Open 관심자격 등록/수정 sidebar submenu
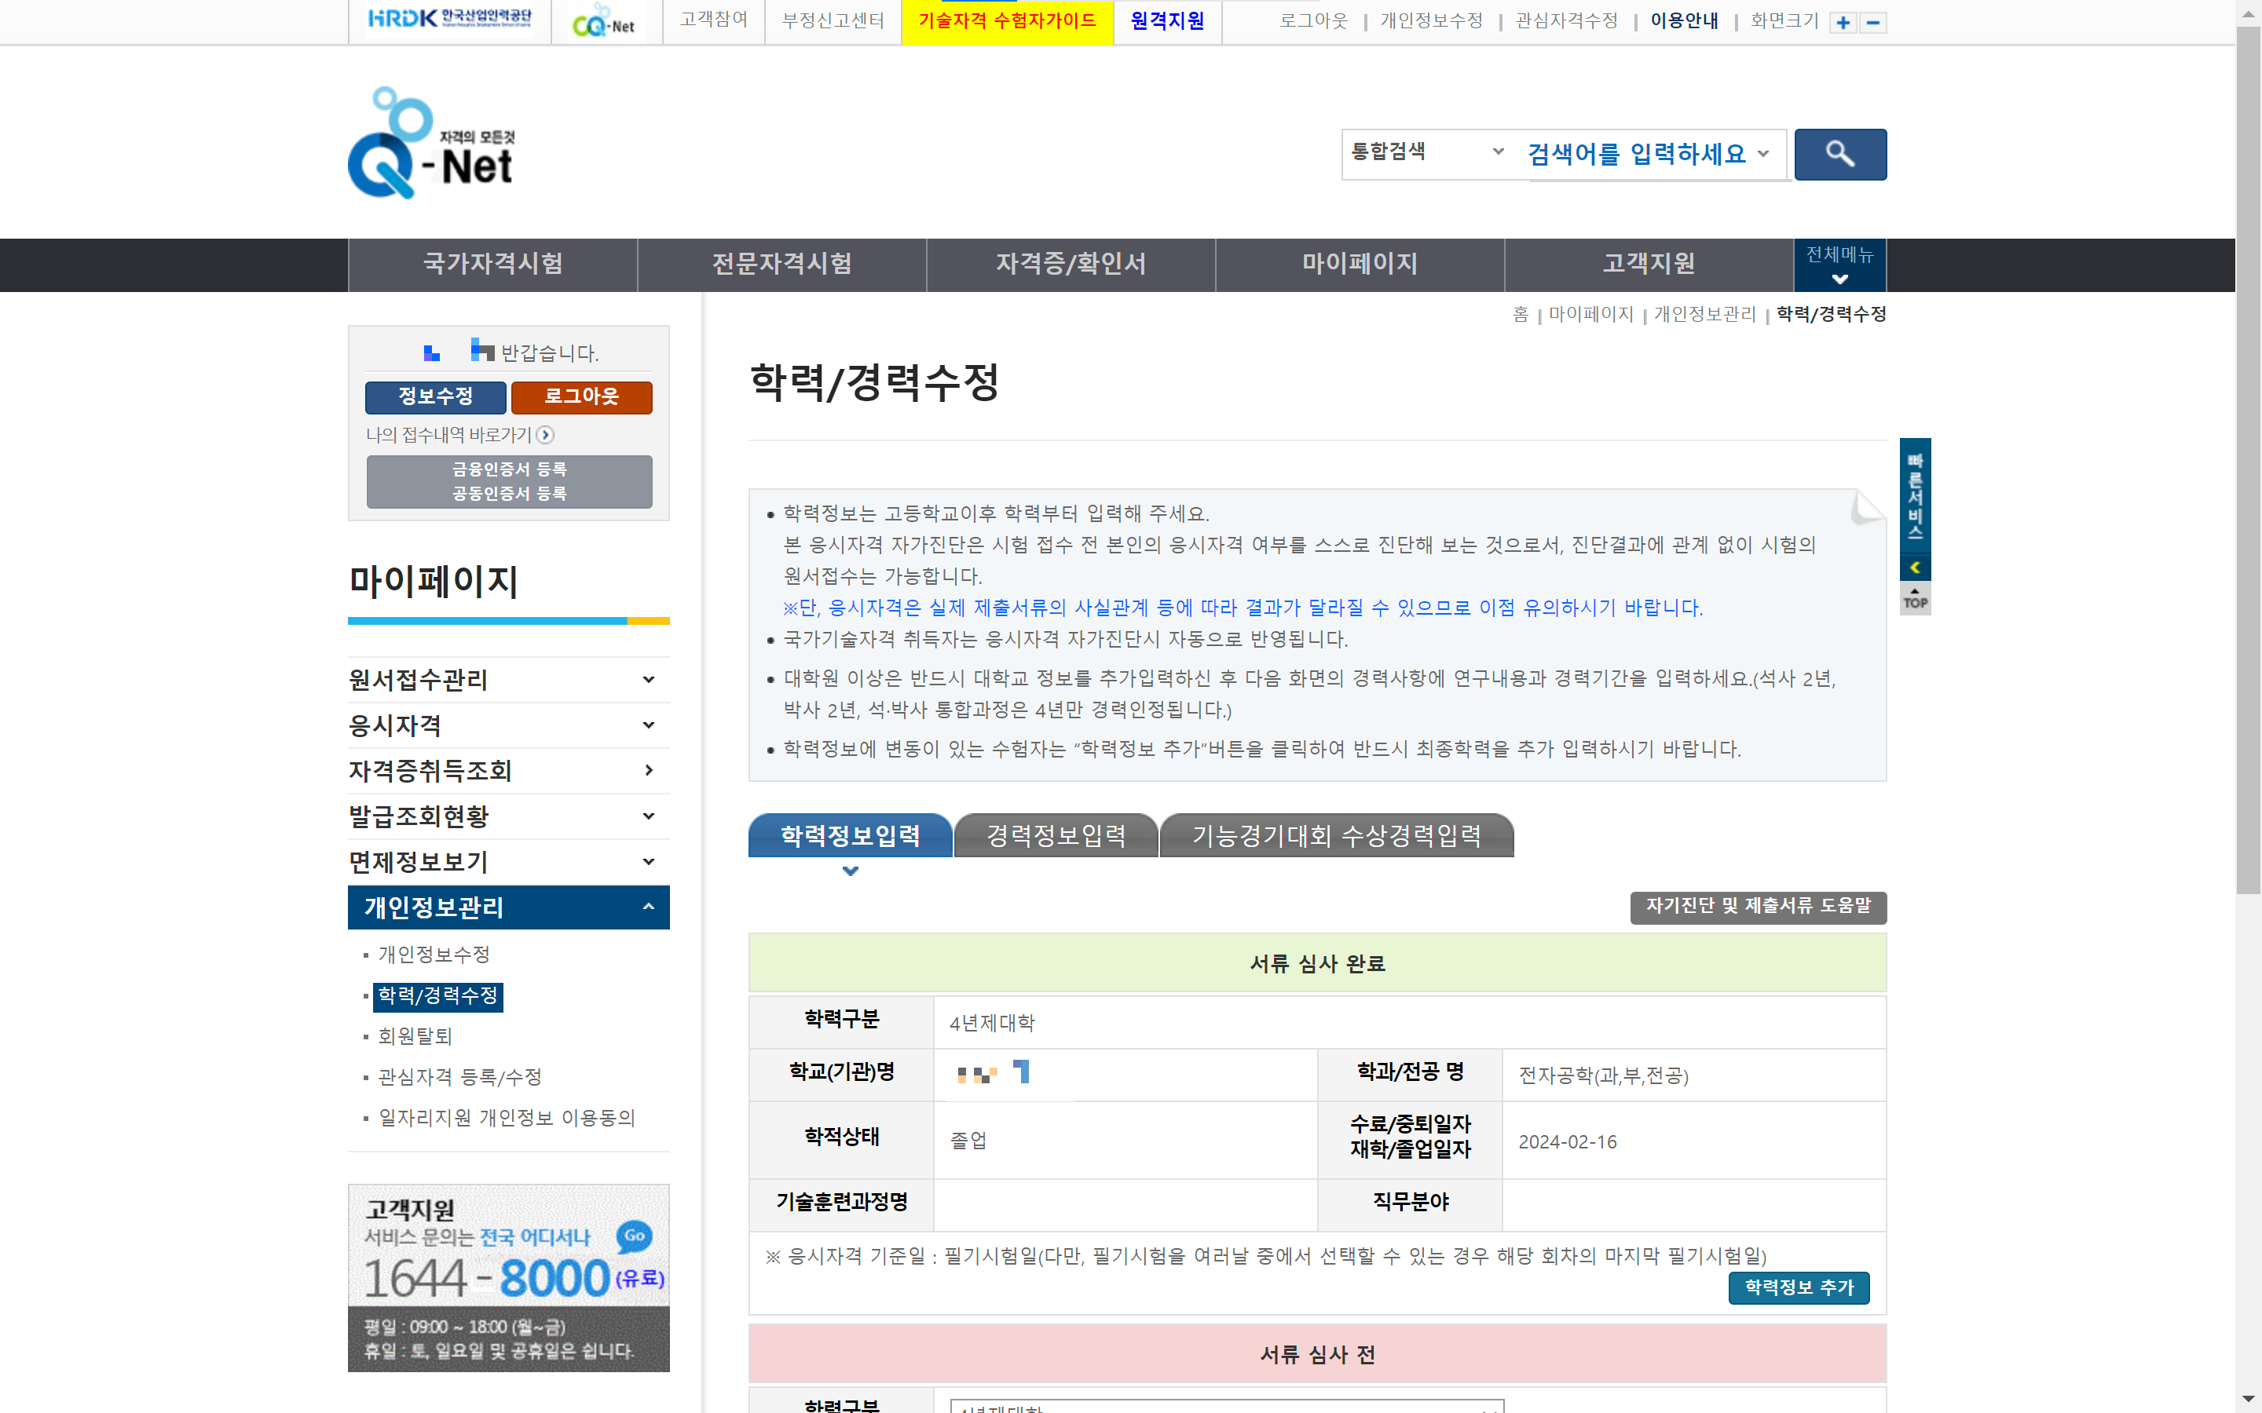 tap(460, 1078)
